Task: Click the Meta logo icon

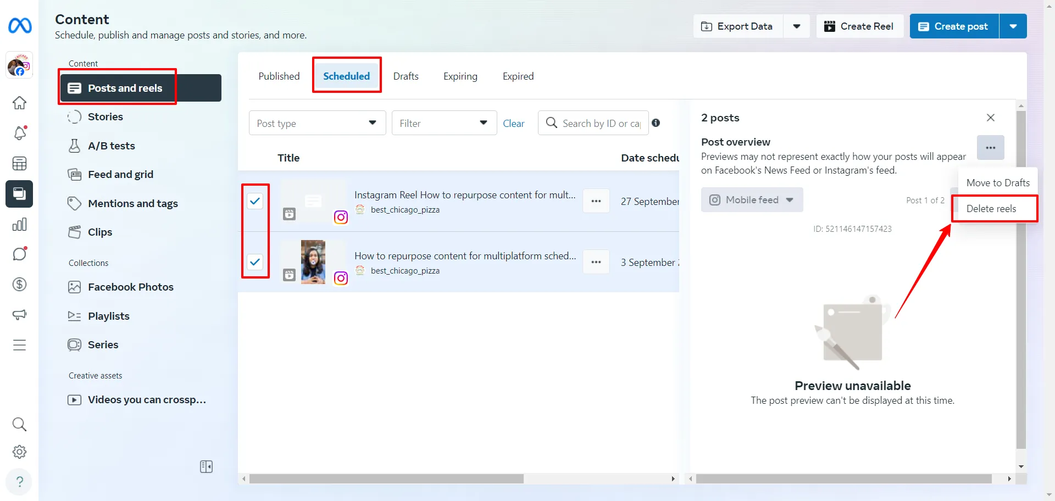Action: point(20,26)
